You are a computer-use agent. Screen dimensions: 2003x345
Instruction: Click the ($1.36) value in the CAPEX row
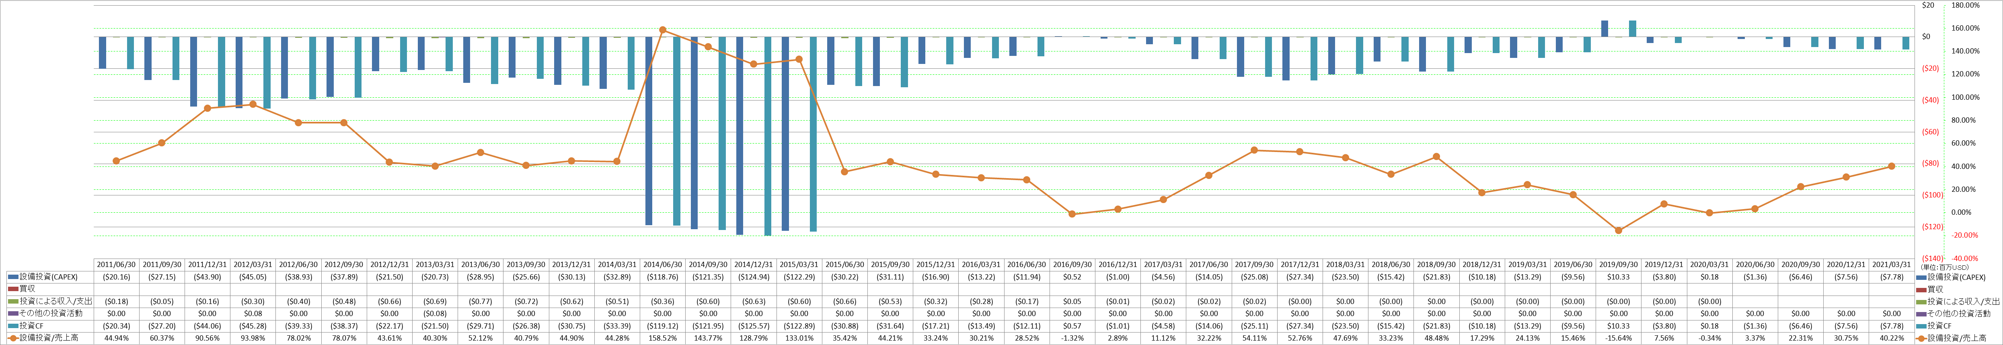1755,277
